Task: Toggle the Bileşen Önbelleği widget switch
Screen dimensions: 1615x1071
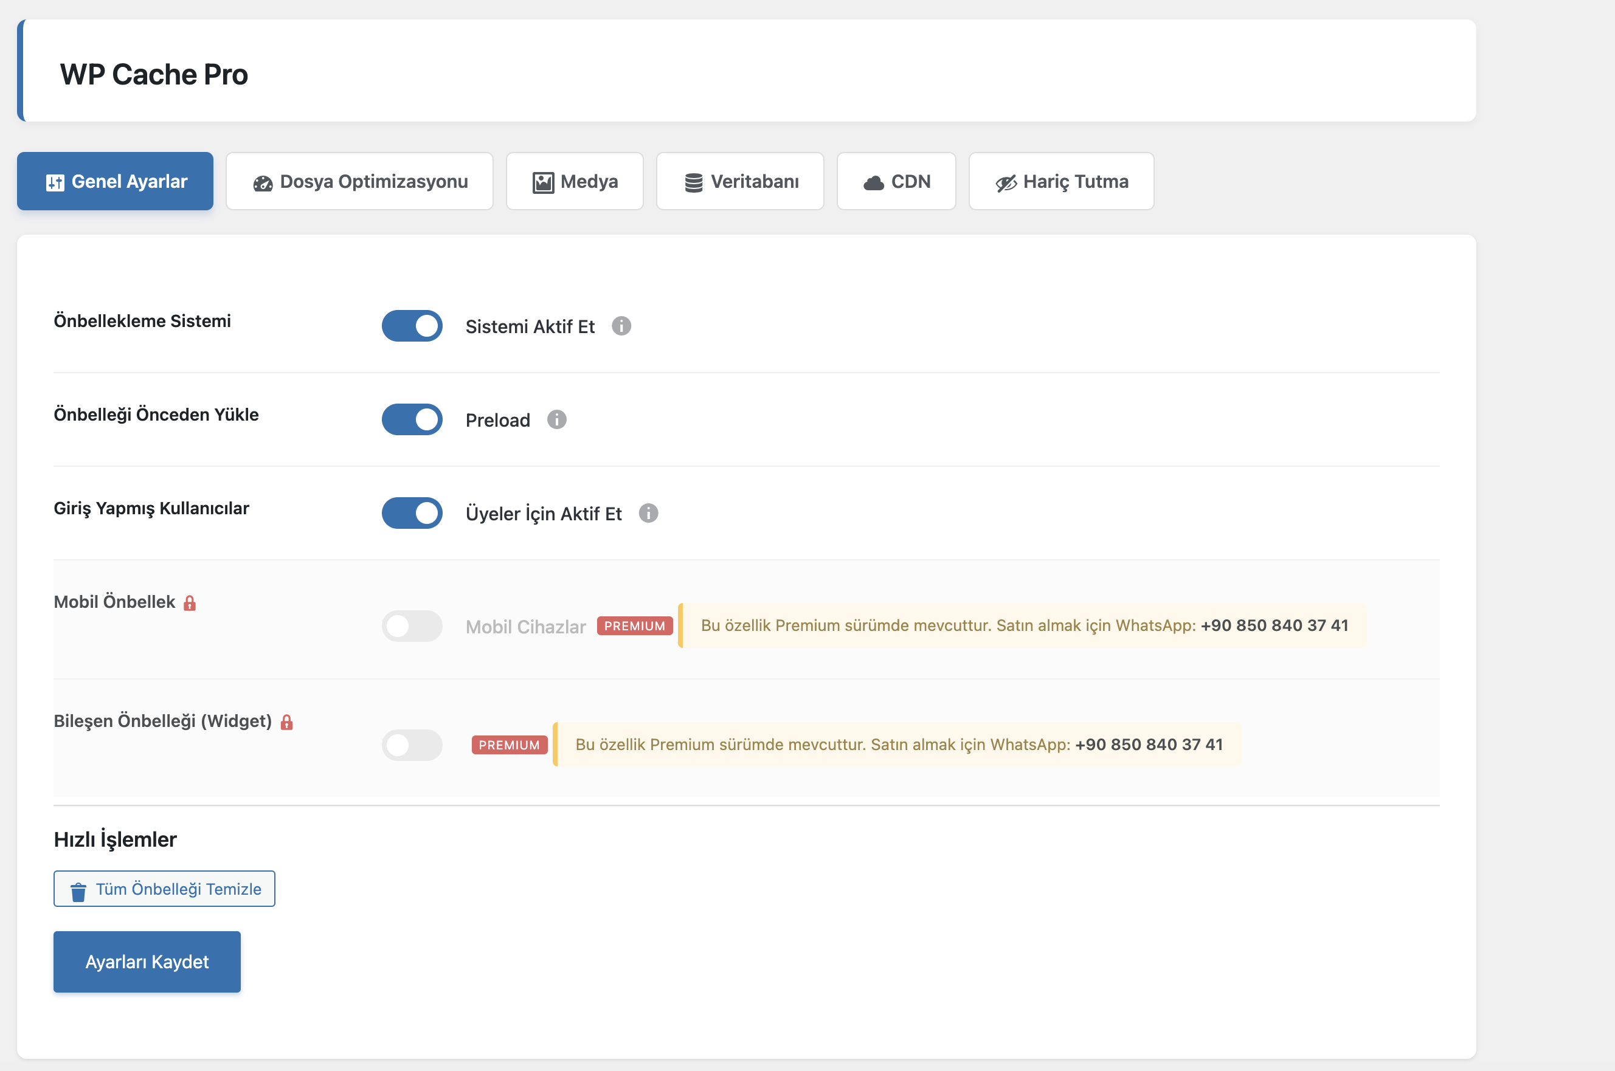Action: (412, 745)
